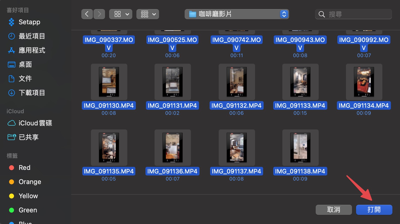The width and height of the screenshot is (400, 224).
Task: Click the 下載項目 label in sidebar
Action: point(32,93)
